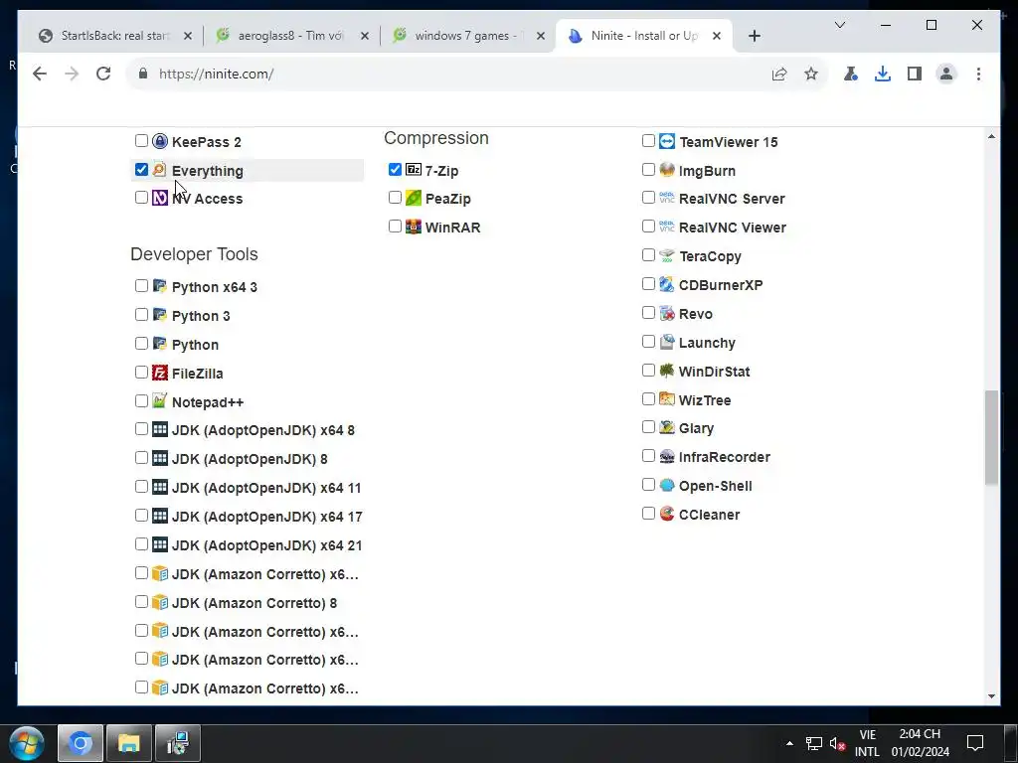Check the RealVNC Viewer checkbox
Screen dimensions: 1018x763
pyautogui.click(x=648, y=226)
